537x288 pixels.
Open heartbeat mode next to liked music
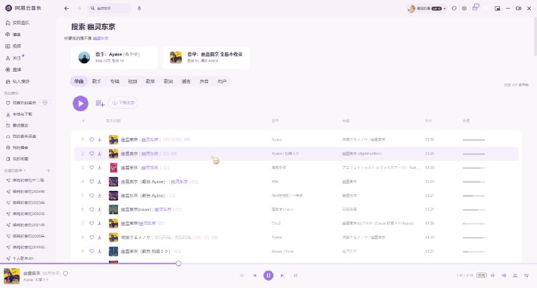pos(44,102)
